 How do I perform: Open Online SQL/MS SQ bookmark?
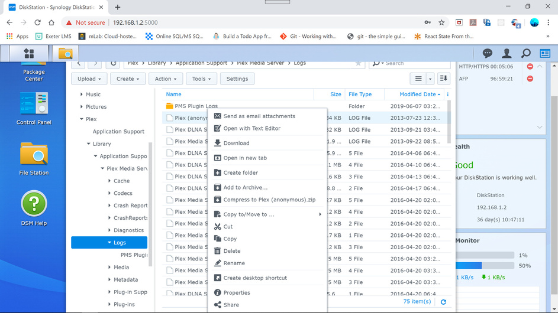(x=175, y=36)
